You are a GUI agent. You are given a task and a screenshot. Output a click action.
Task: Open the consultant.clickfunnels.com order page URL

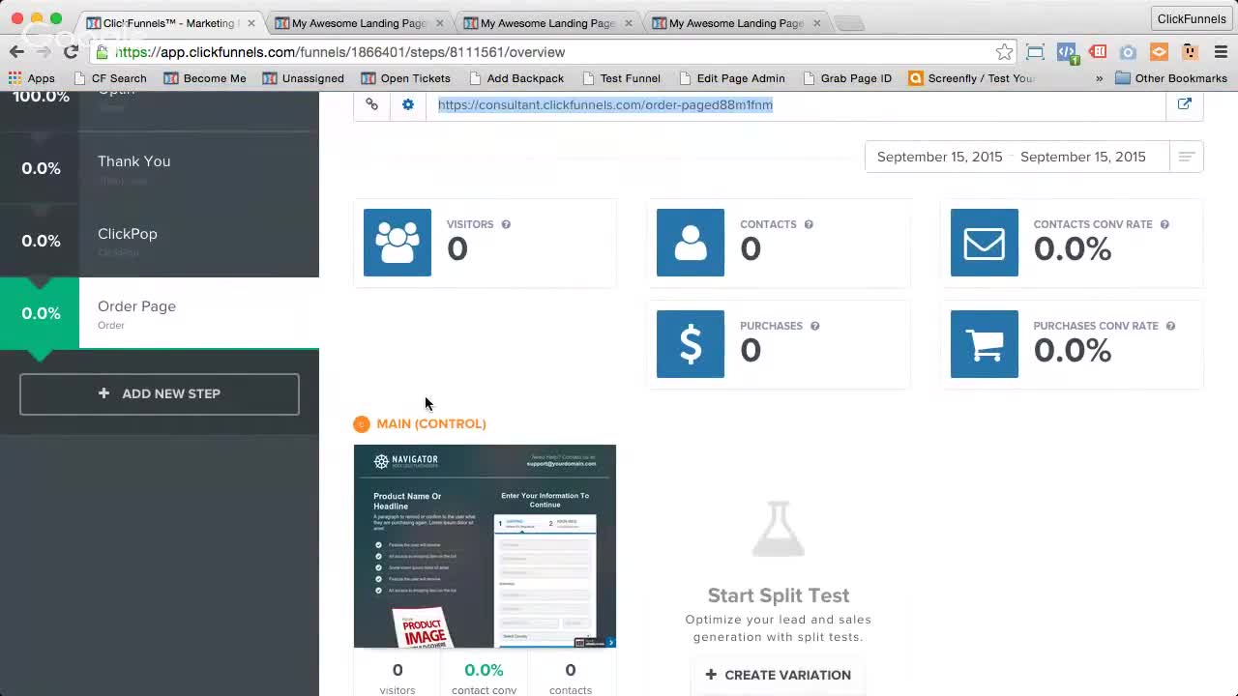[x=605, y=104]
